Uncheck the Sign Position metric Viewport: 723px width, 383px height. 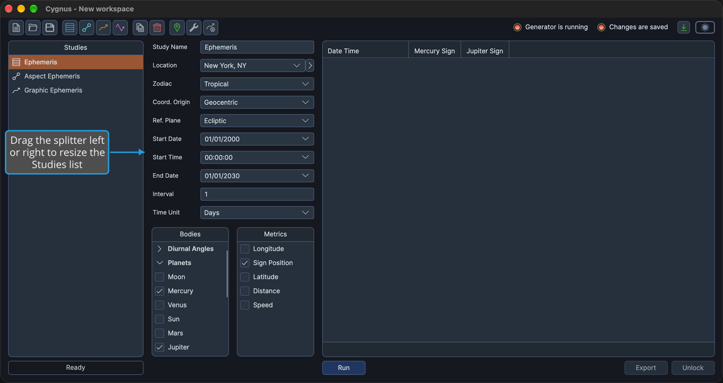click(x=245, y=263)
